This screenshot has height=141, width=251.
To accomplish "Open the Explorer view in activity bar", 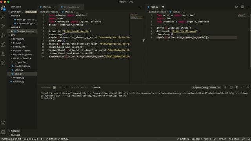I will tap(3, 8).
